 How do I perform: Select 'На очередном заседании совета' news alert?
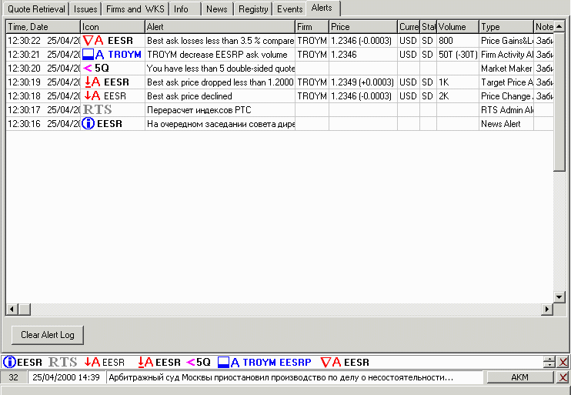[220, 123]
